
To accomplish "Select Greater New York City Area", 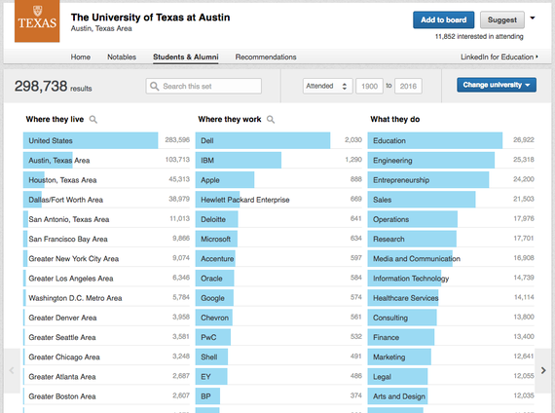I will [x=106, y=258].
